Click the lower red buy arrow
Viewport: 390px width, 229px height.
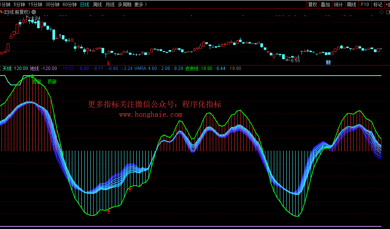click(109, 212)
